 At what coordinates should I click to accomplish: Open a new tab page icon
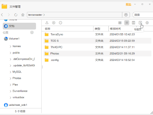140,23
